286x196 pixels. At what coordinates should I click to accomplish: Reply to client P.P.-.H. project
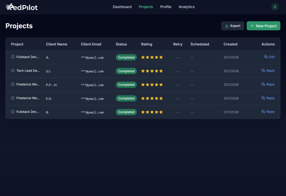coord(268,84)
